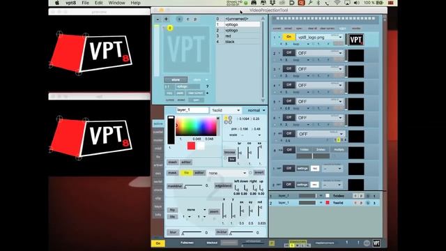The width and height of the screenshot is (446, 251).
Task: Open the vpt8 menu
Action: click(71, 3)
